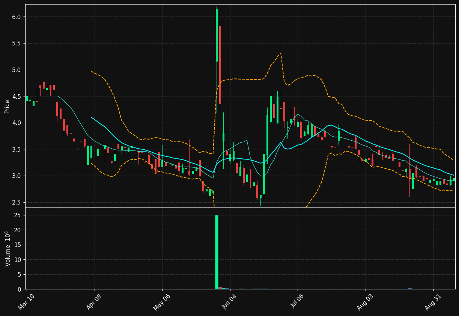Viewport: 459px width, 316px height.
Task: Click the Volume axis title
Action: (8, 248)
